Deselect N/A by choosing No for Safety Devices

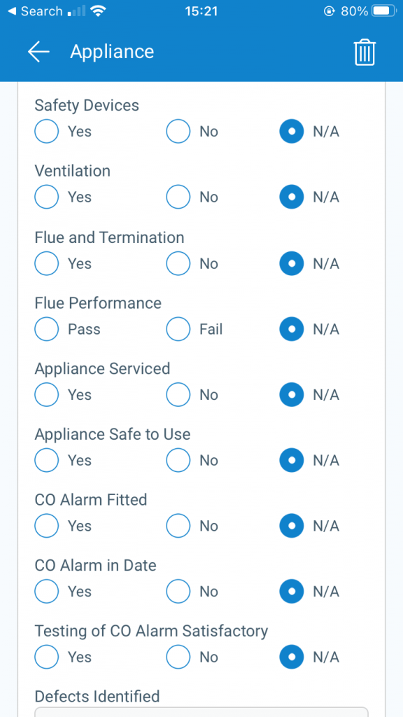pos(178,131)
